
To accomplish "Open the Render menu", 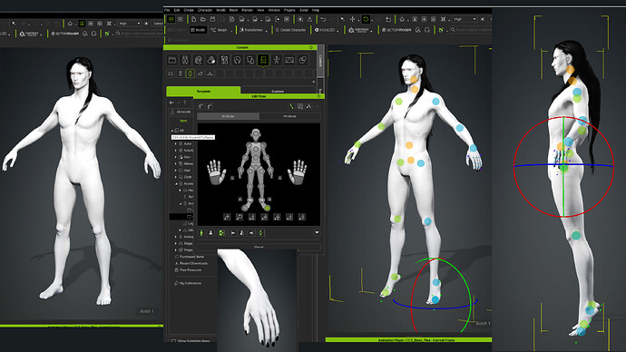I will 248,10.
